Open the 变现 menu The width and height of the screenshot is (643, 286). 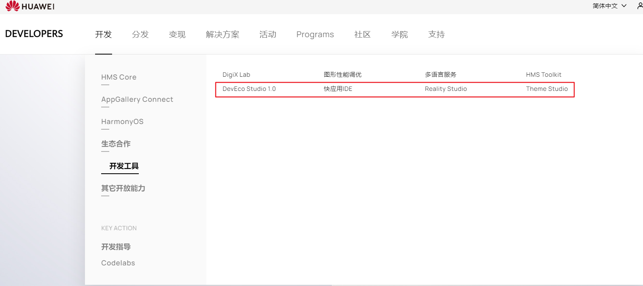click(177, 34)
